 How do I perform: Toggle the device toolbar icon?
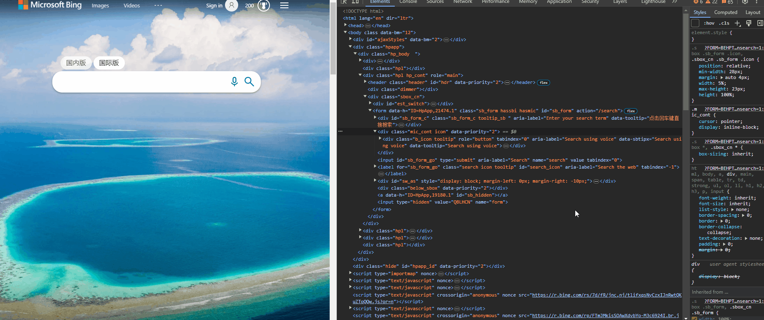point(355,2)
